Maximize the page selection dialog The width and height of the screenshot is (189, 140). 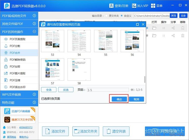click(x=137, y=25)
